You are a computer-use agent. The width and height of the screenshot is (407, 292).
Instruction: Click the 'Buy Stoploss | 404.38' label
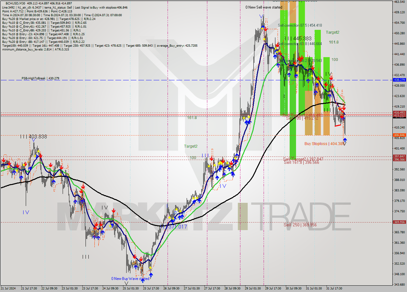pyautogui.click(x=325, y=144)
